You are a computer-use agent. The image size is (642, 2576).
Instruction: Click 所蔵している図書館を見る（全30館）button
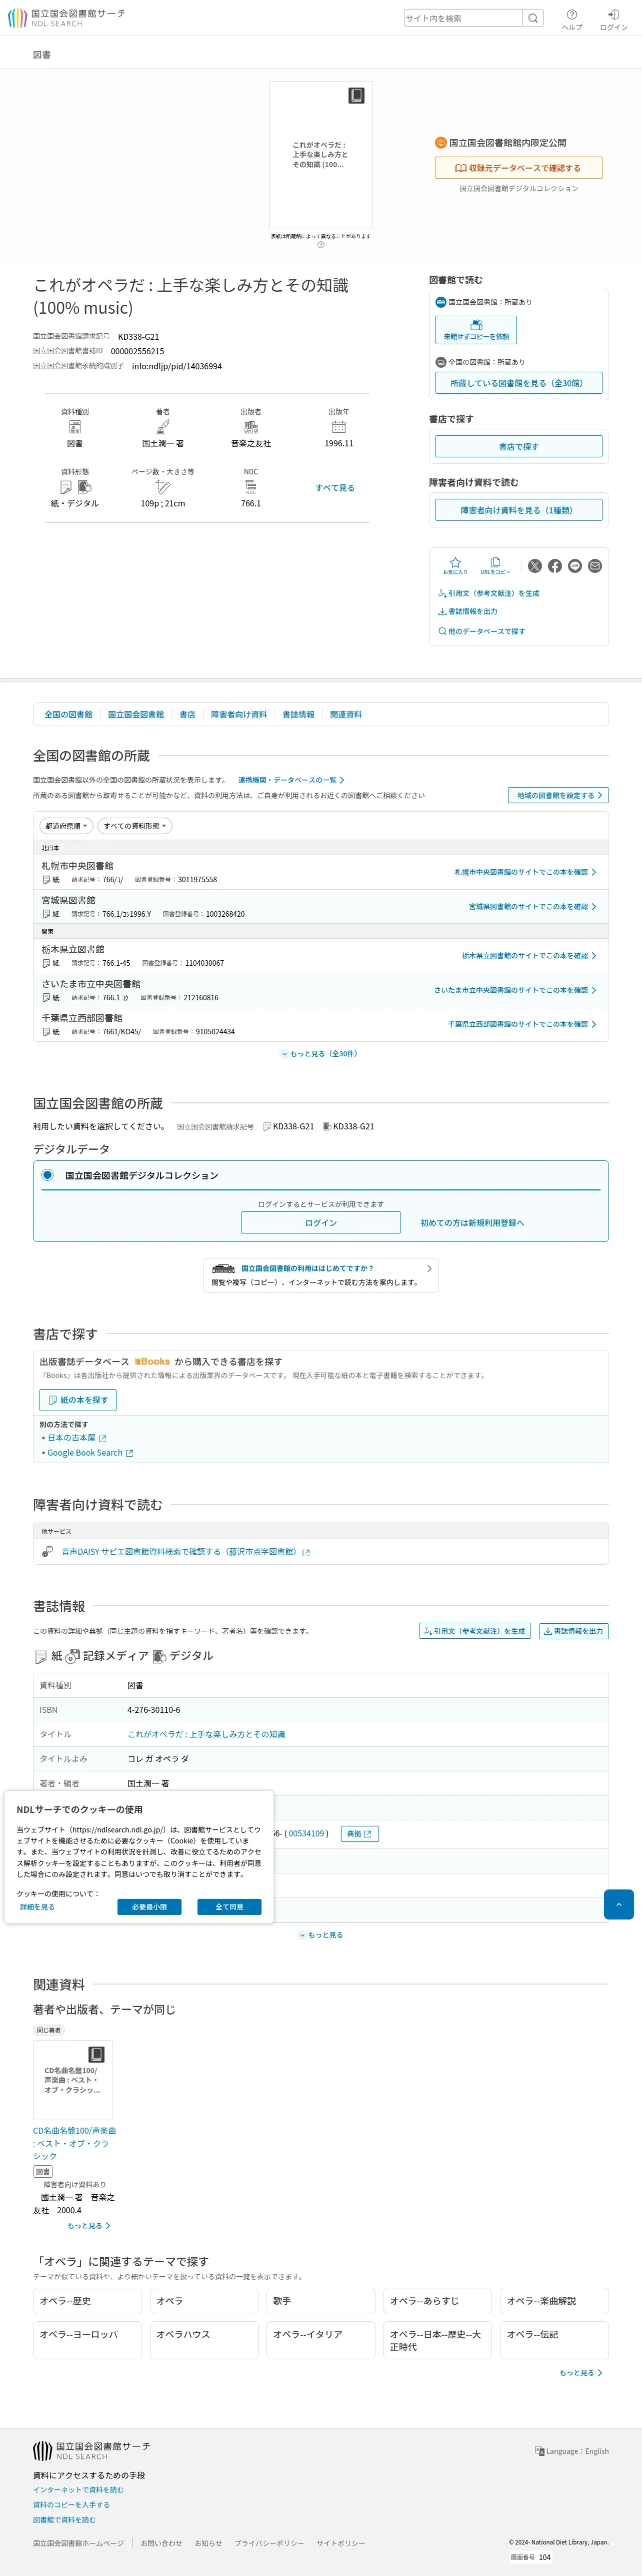coord(518,383)
